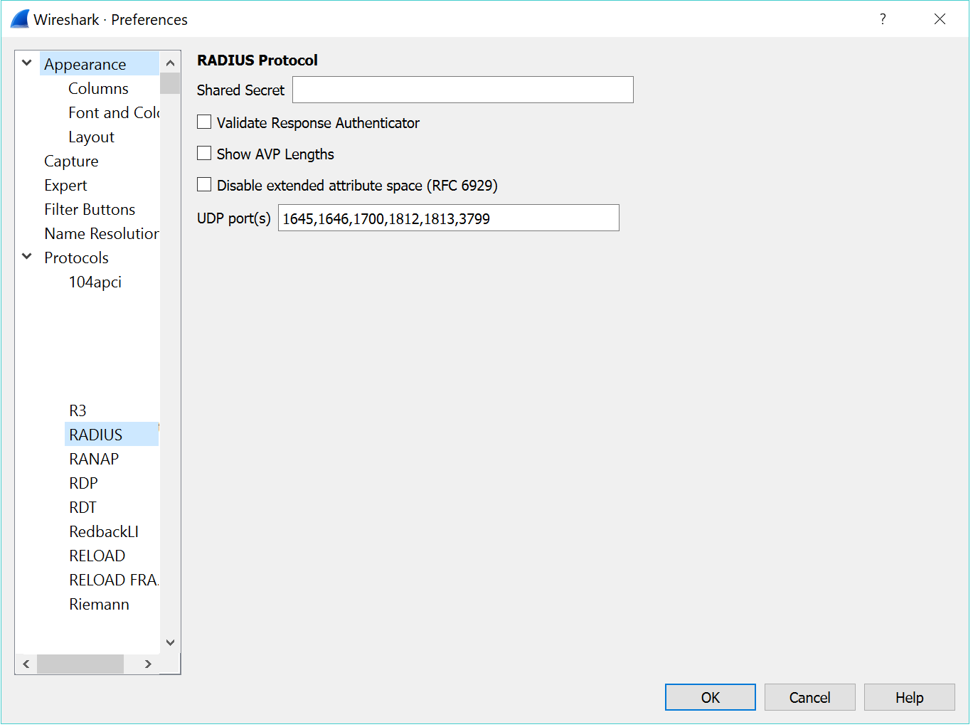Click the left horizontal scroll arrow
This screenshot has width=973, height=727.
[x=26, y=664]
